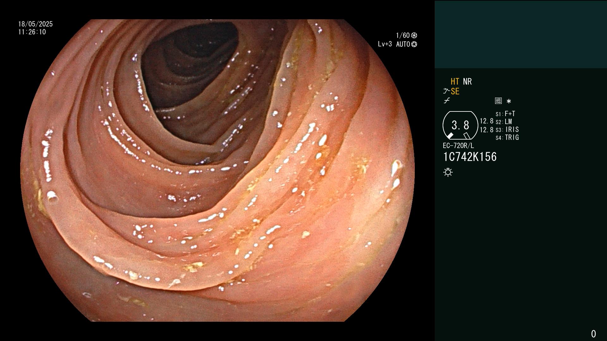
Task: Click the NR noise reduction indicator
Action: click(x=467, y=81)
